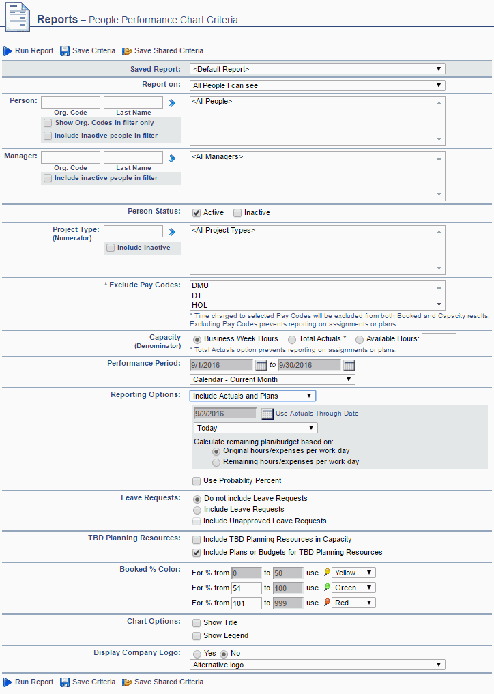Open the Use Actuals Through Date calendar
This screenshot has height=694, width=494.
[267, 414]
